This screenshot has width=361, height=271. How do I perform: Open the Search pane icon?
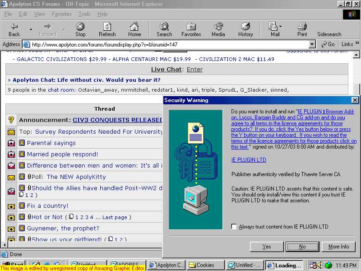click(x=164, y=27)
